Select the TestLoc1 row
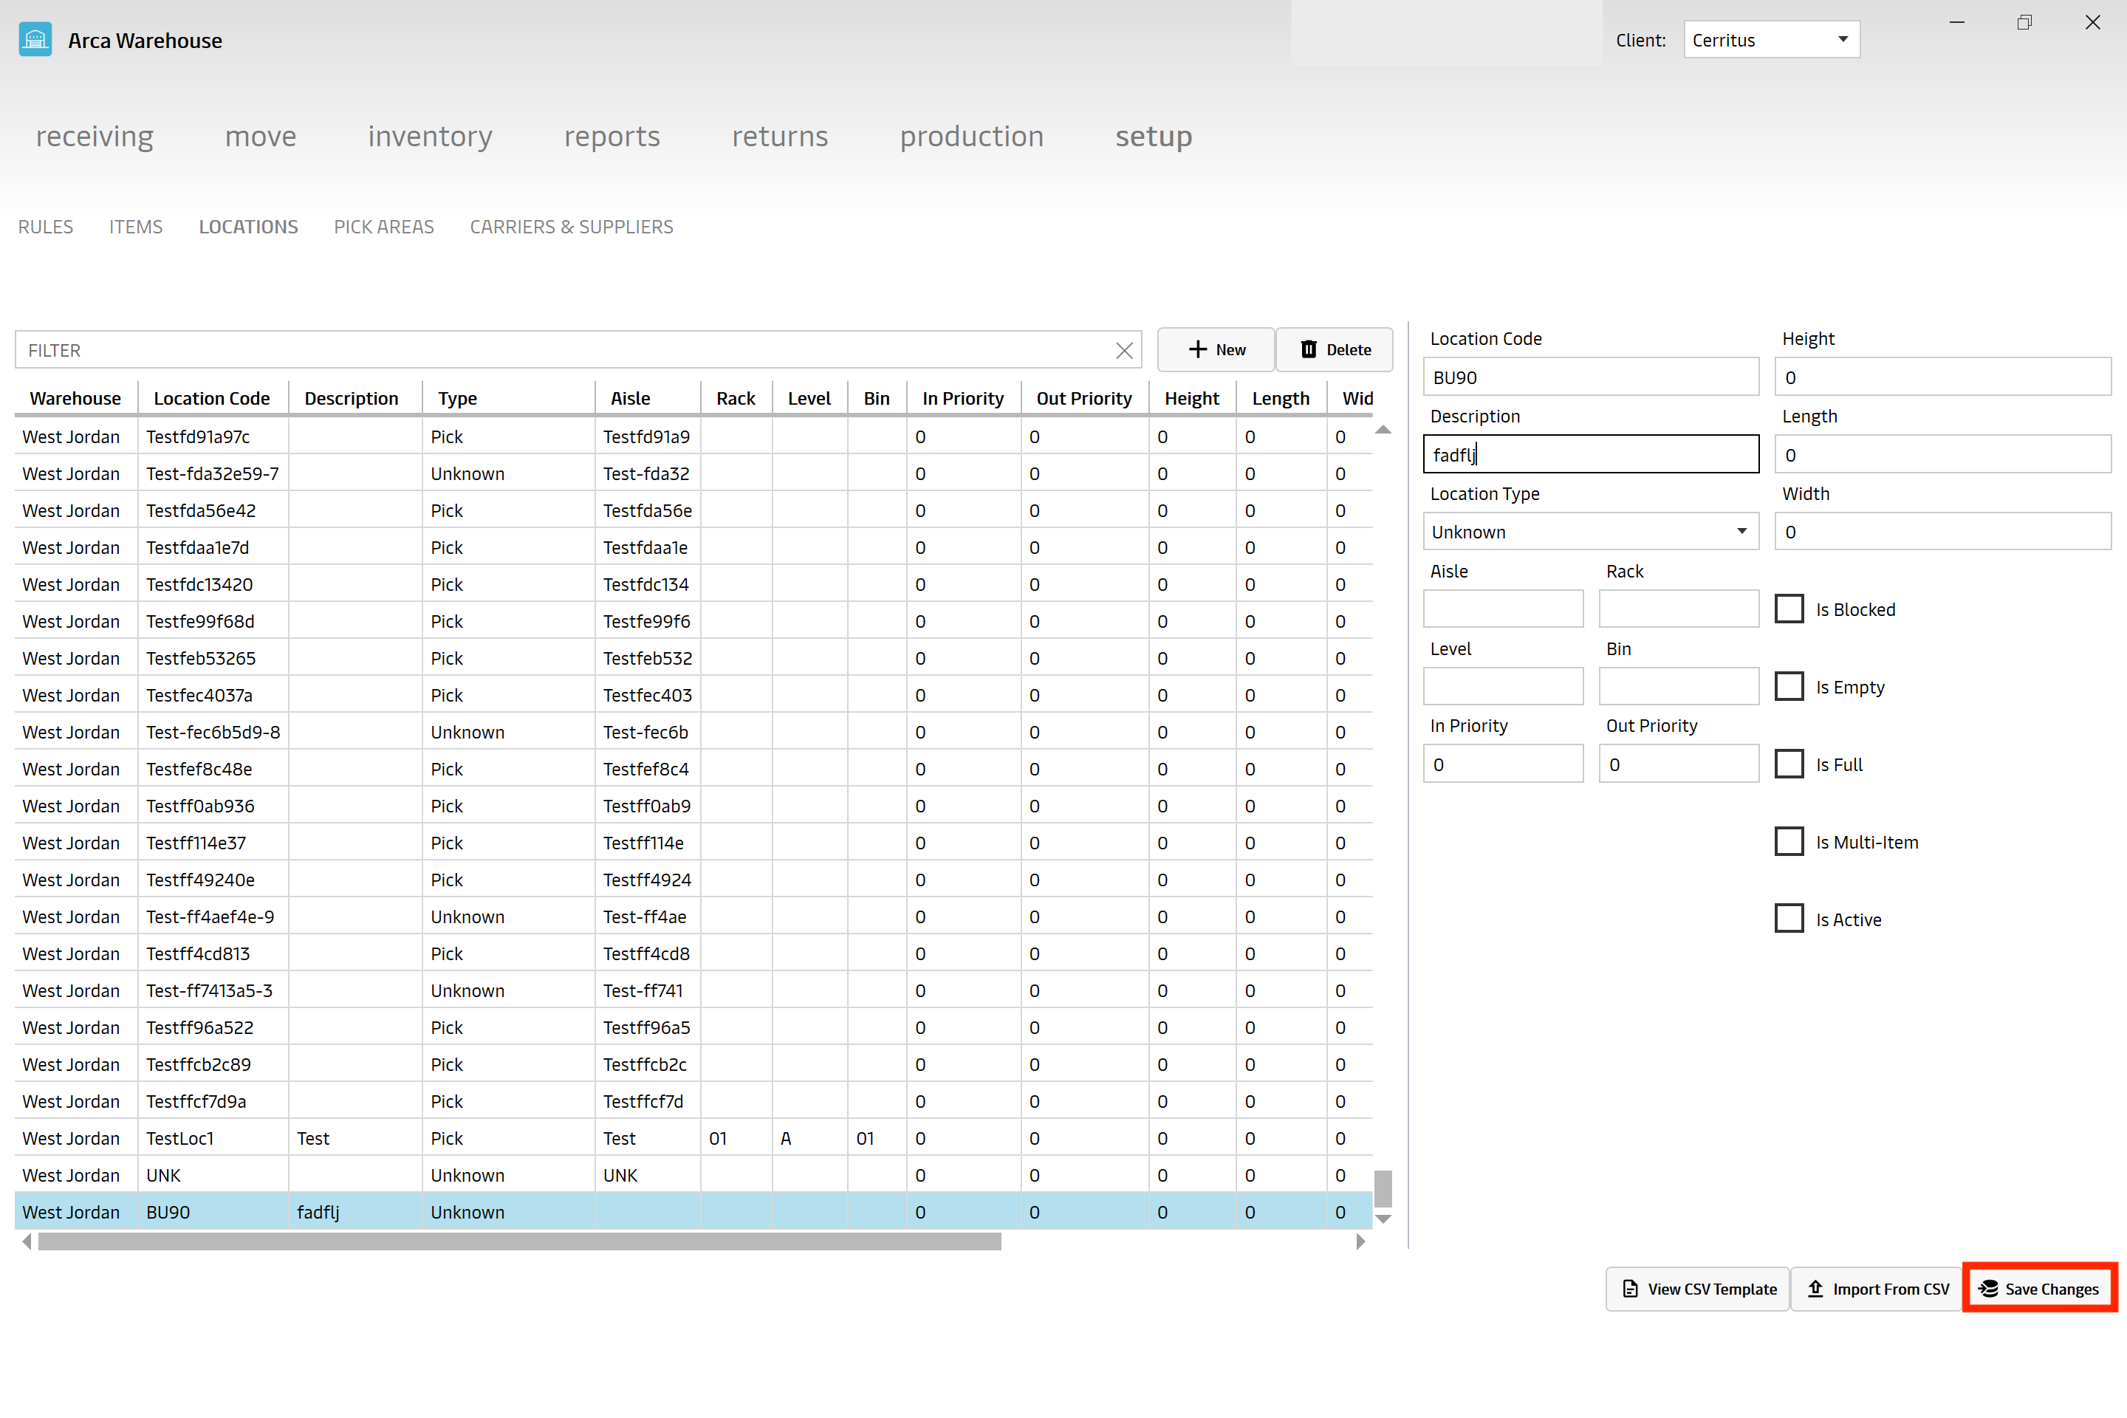Viewport: 2127px width, 1418px height. (693, 1139)
